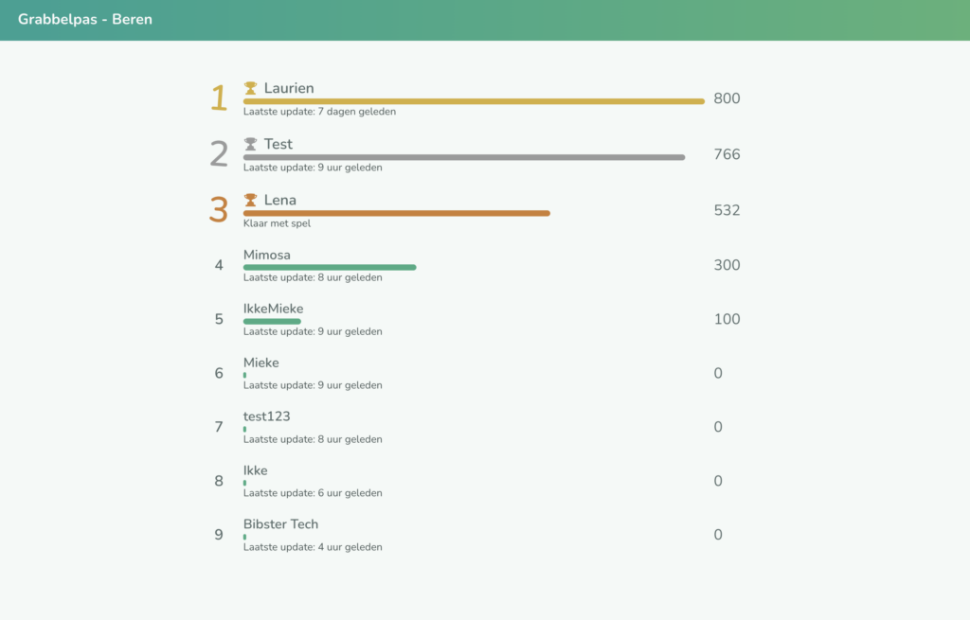
Task: Click the 'Klaar met spel' status text
Action: tap(277, 224)
